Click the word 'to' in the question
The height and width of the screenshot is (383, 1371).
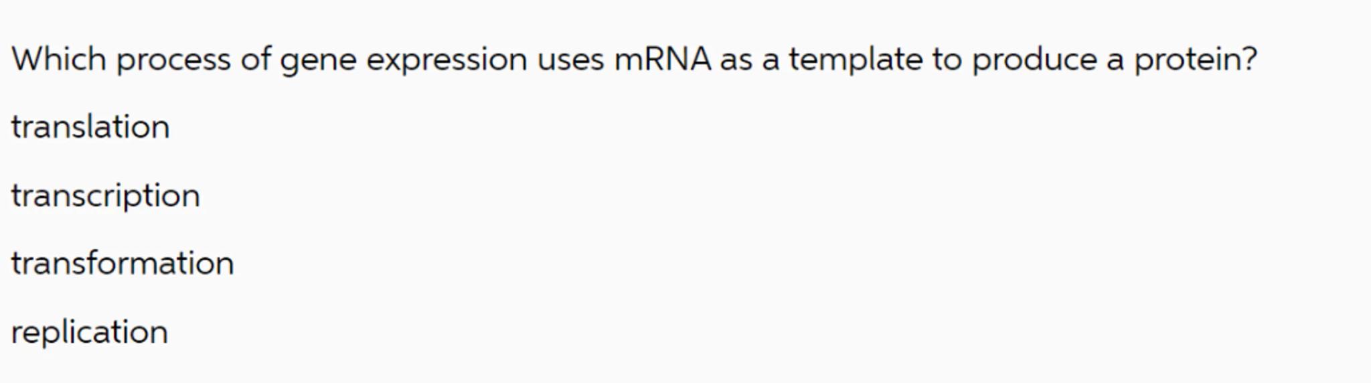(x=947, y=59)
